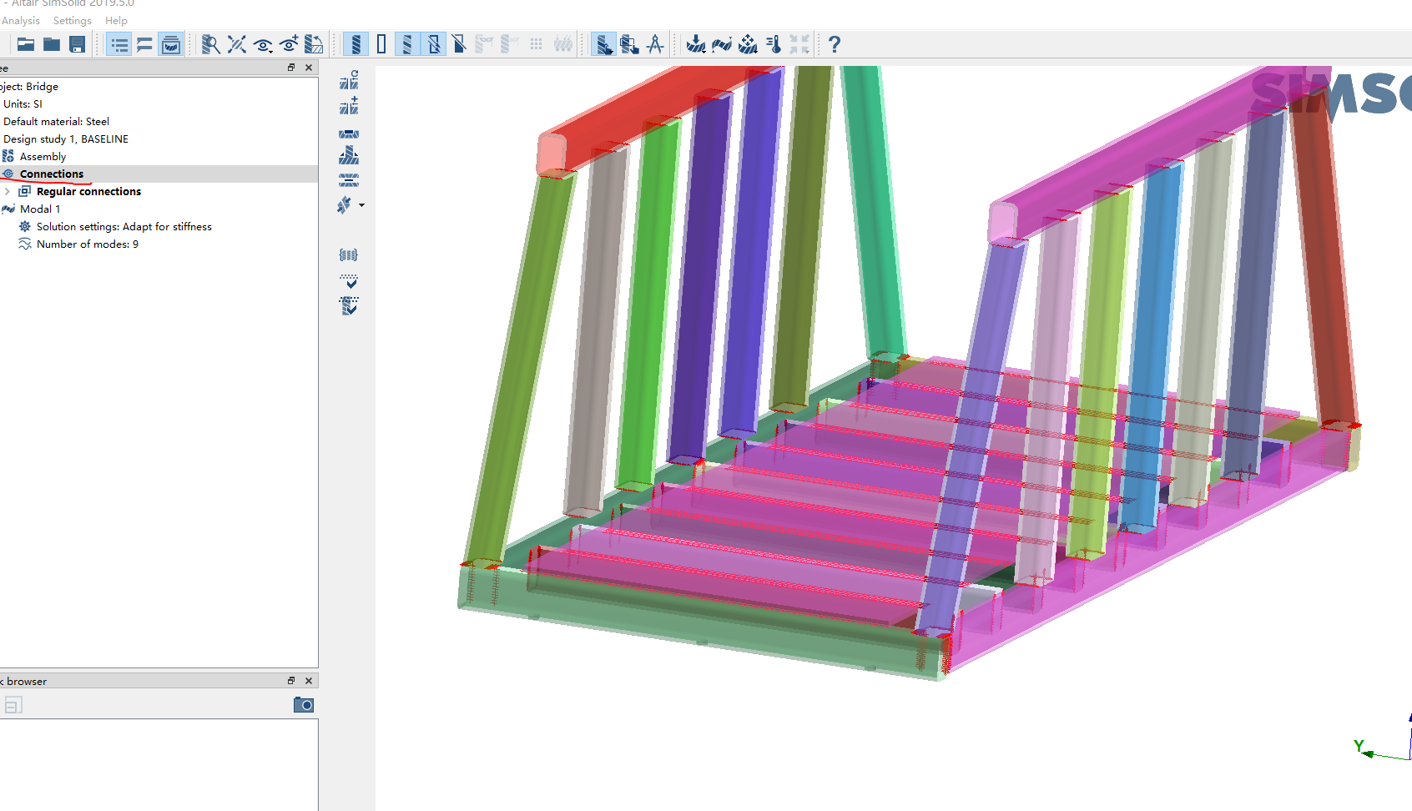Click the Open project folder icon
Image resolution: width=1412 pixels, height=811 pixels.
[26, 44]
